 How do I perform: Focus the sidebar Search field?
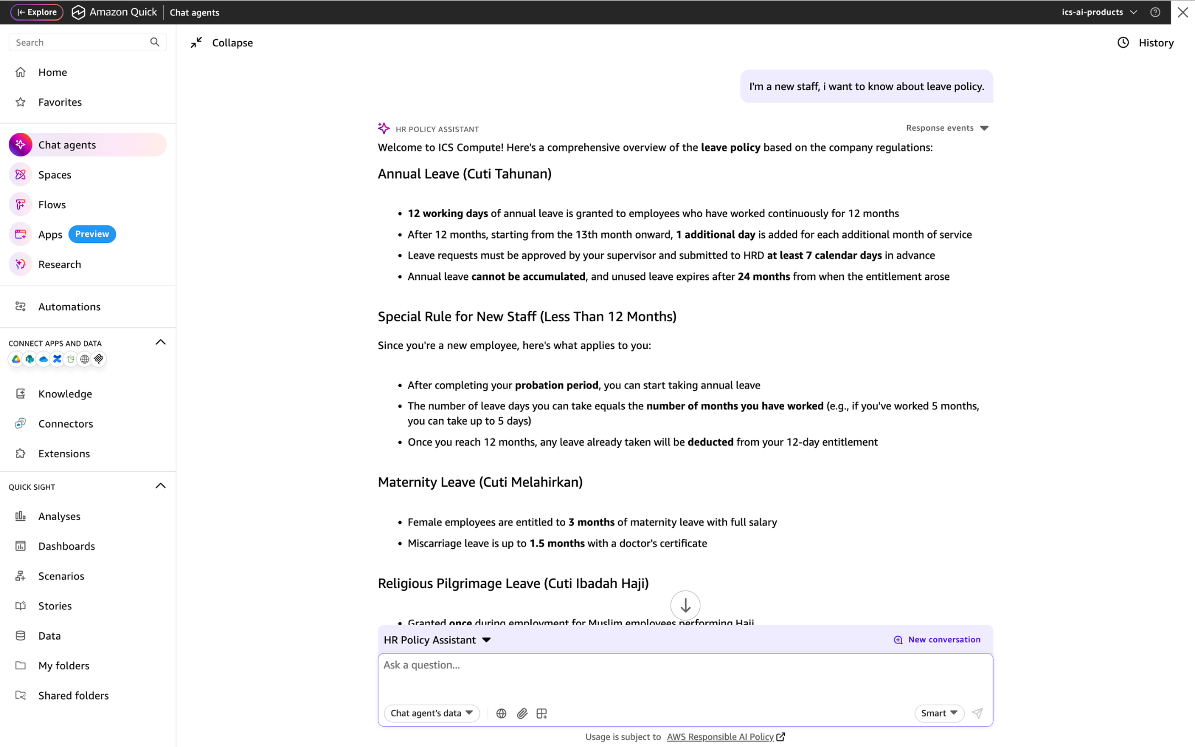88,42
